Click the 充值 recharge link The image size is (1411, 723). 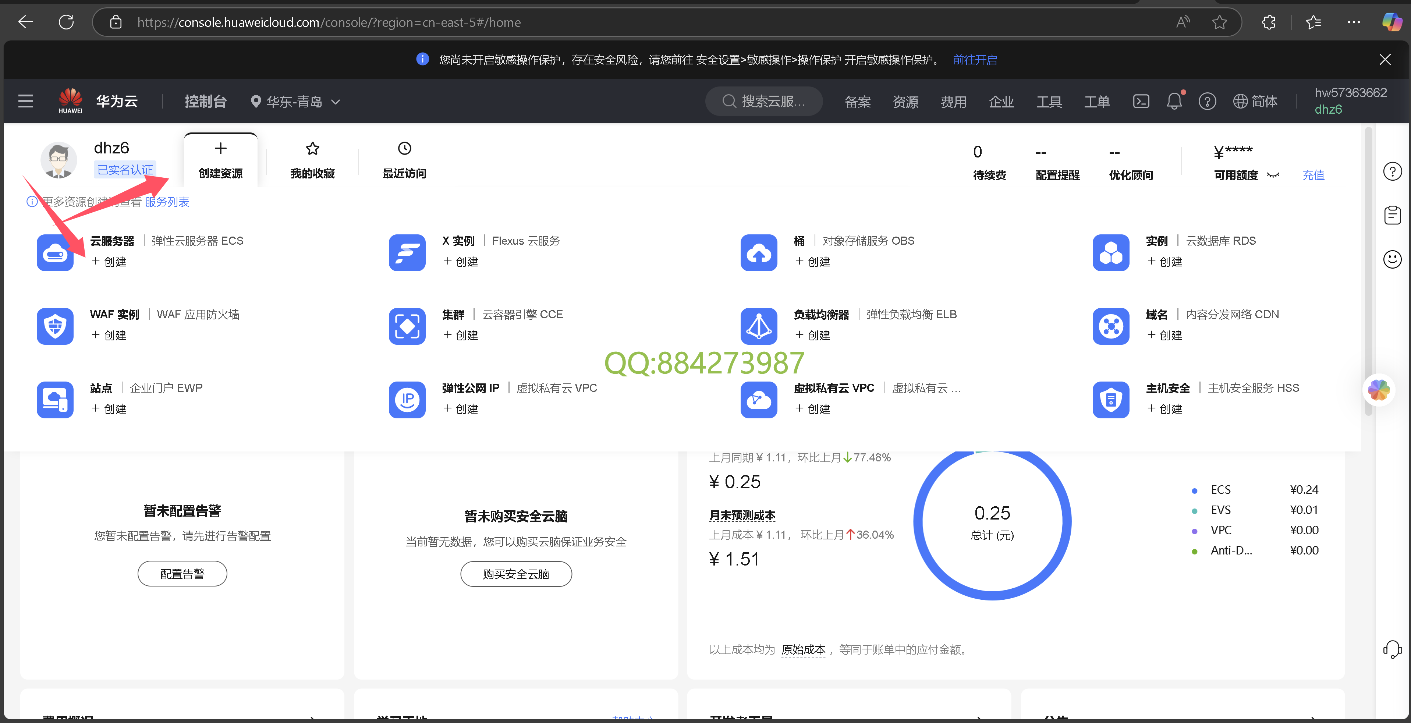1313,175
